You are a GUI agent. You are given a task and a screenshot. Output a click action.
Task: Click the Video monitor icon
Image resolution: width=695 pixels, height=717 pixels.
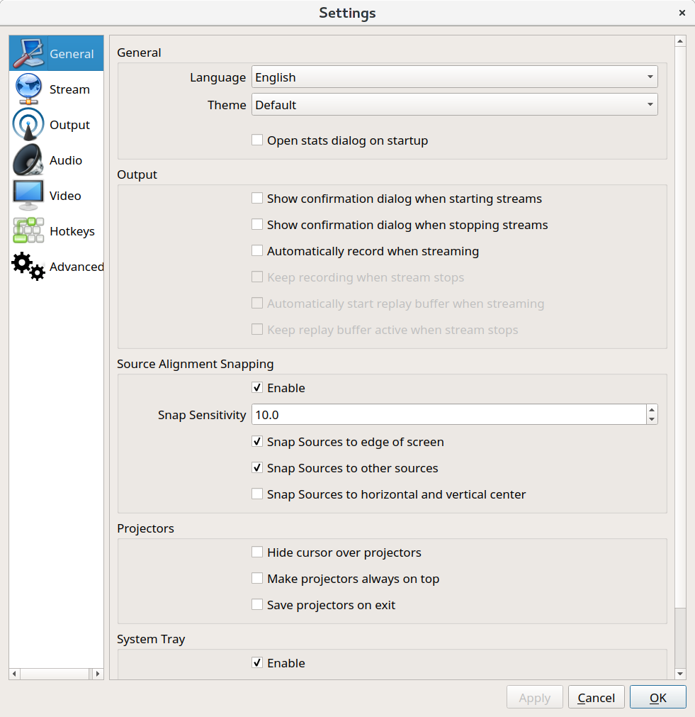(x=28, y=196)
